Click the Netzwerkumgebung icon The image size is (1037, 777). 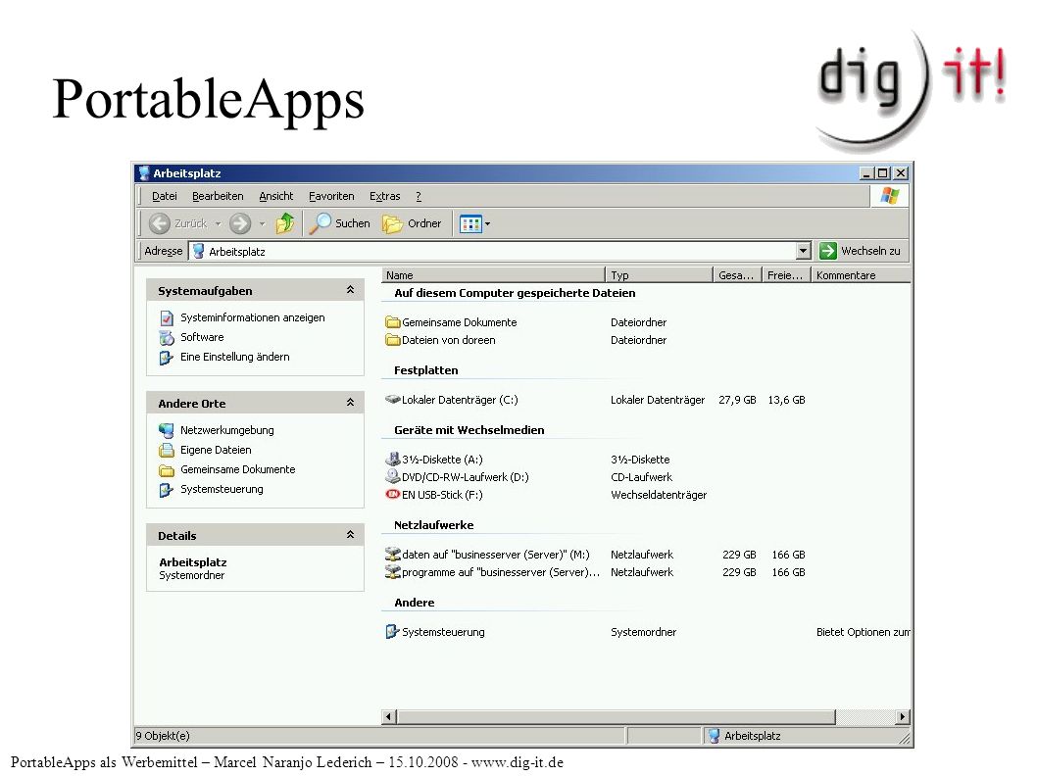click(166, 430)
